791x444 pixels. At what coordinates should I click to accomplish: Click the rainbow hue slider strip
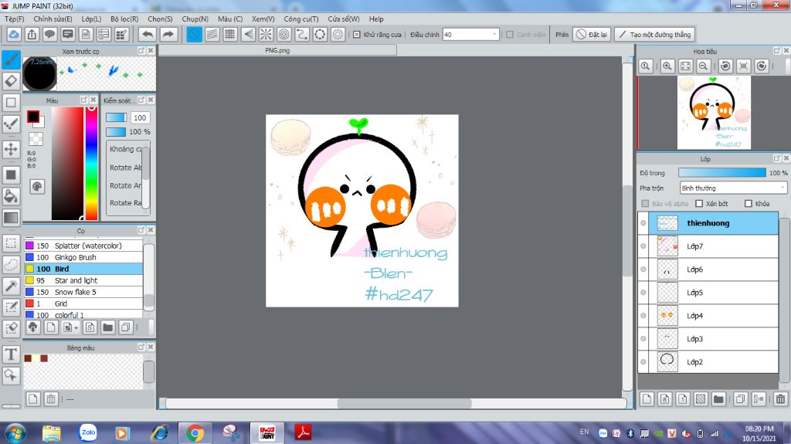[x=91, y=162]
